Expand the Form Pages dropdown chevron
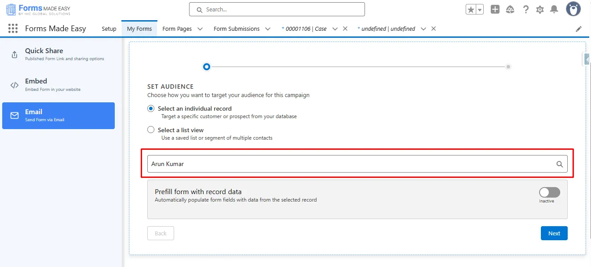591x267 pixels. pos(200,29)
